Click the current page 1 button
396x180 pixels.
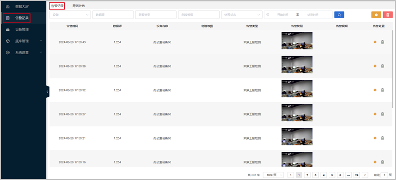(299, 175)
